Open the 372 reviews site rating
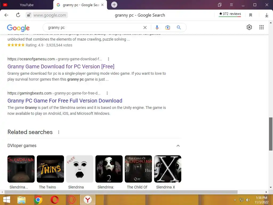Screen dimensions: 273x205 (230, 14)
